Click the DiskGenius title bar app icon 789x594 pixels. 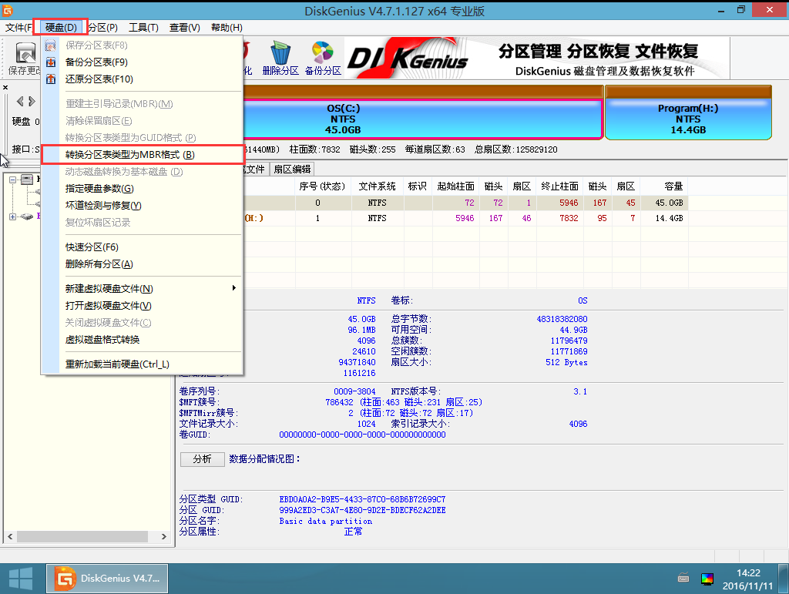tap(7, 11)
